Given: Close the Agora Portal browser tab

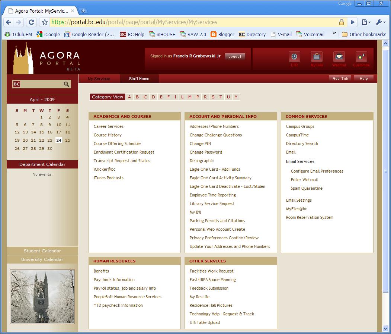Looking at the screenshot, I should 73,11.
